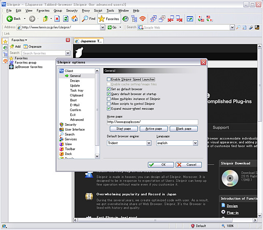Select the Japanese T... browser tab
This screenshot has height=230, width=263.
pos(89,41)
